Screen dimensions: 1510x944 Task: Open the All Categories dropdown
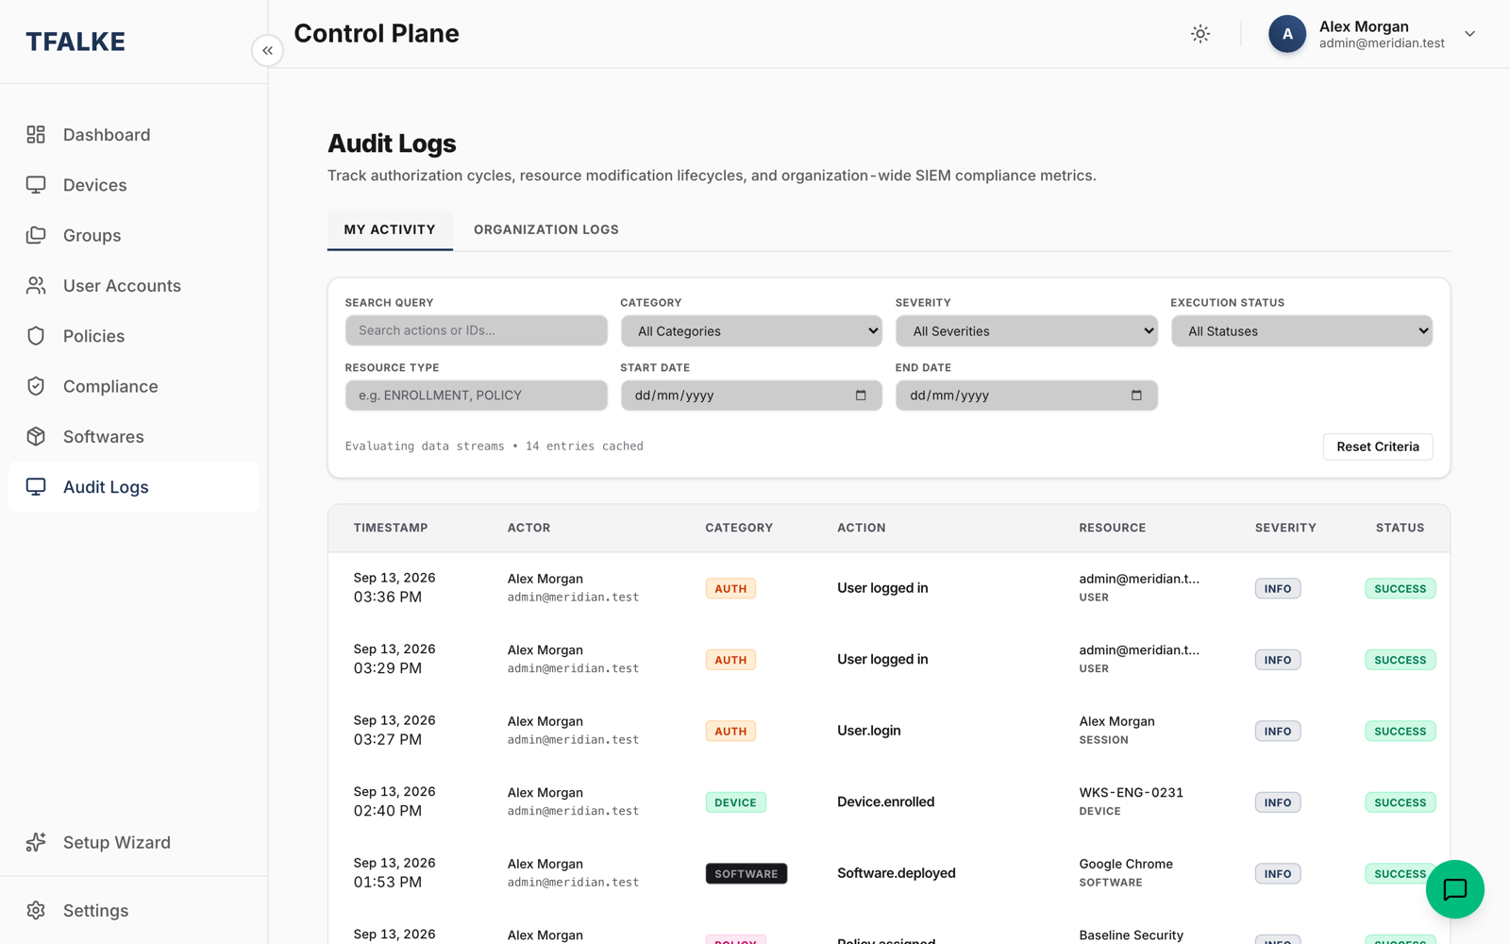pyautogui.click(x=751, y=331)
